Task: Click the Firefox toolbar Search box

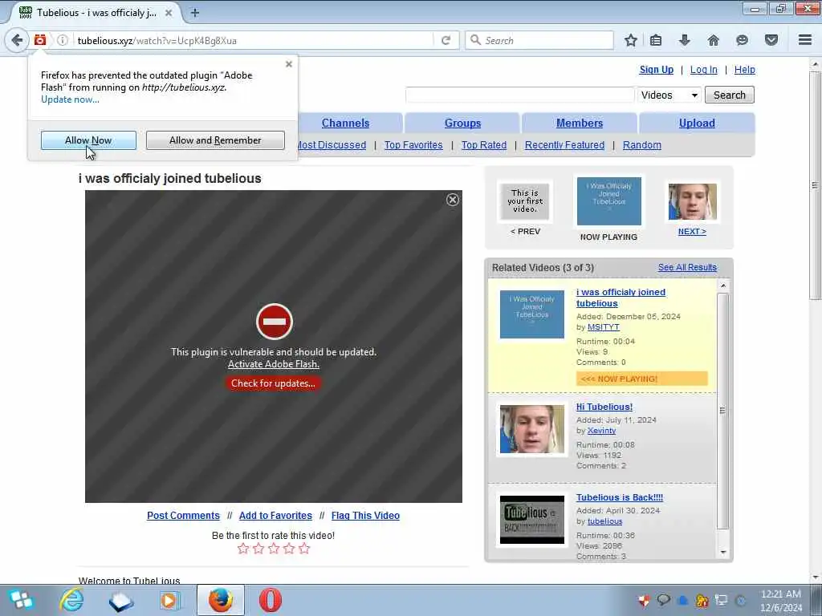Action: (x=539, y=40)
